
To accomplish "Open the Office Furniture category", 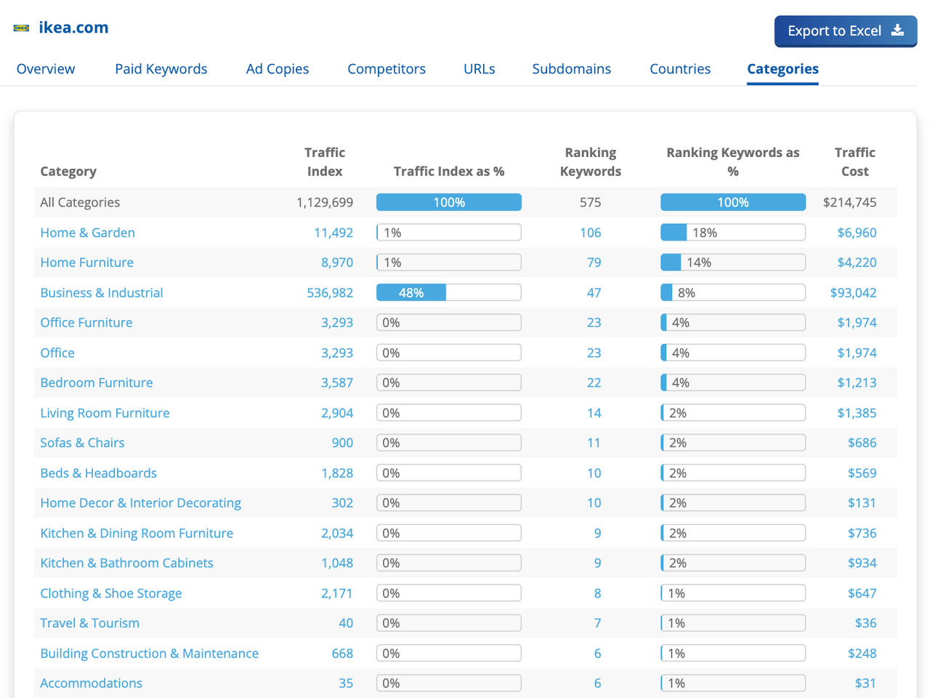I will [x=86, y=323].
